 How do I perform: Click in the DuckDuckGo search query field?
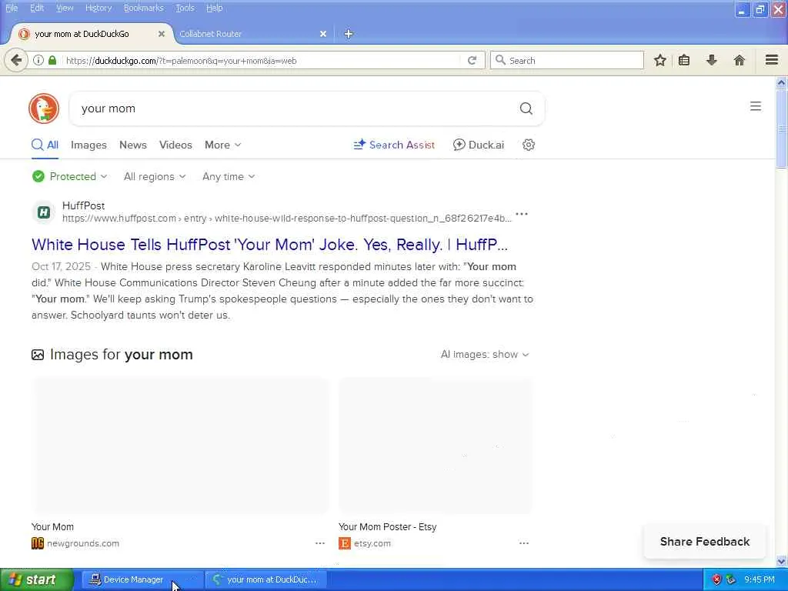(x=296, y=109)
